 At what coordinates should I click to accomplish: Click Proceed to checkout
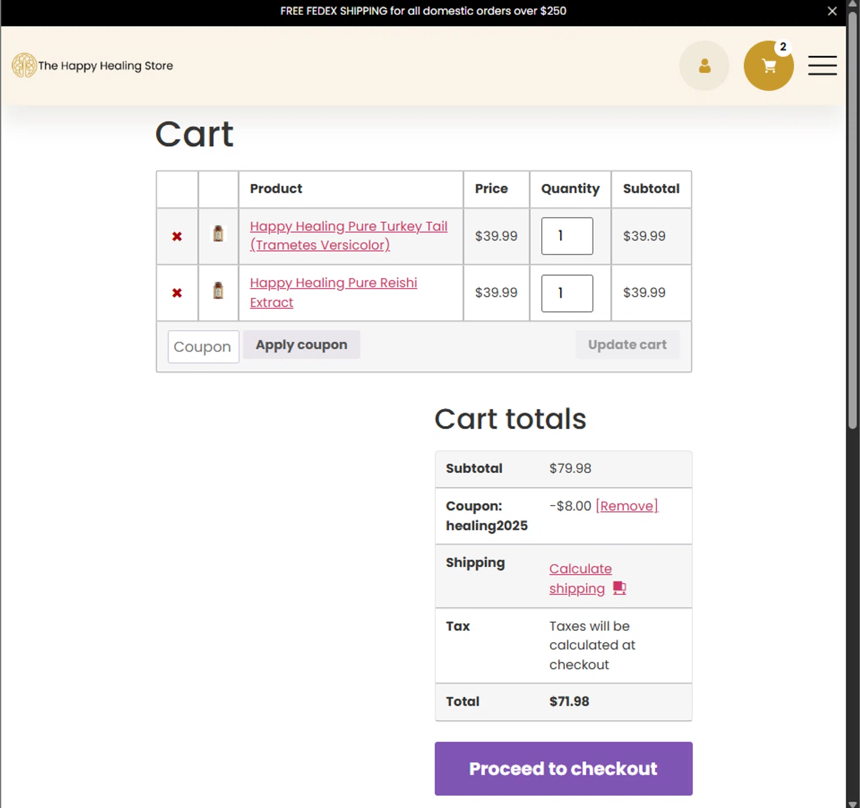click(564, 769)
